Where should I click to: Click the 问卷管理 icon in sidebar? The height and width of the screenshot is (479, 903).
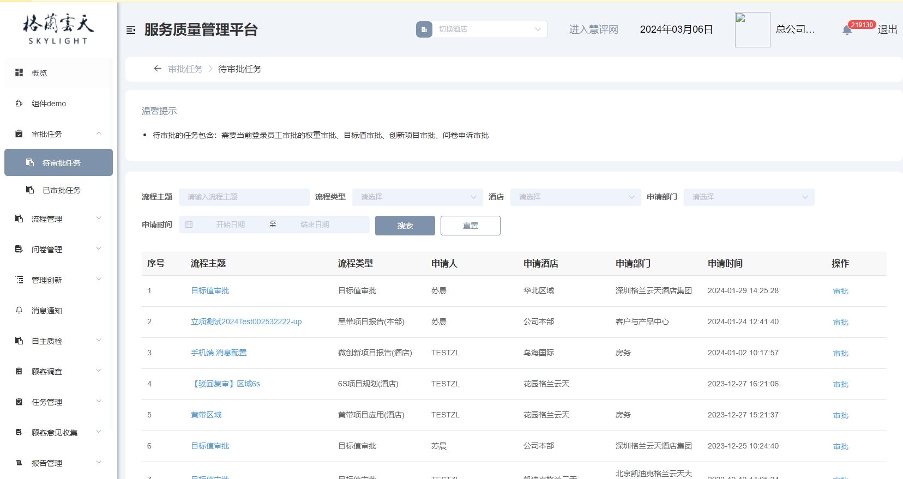19,249
